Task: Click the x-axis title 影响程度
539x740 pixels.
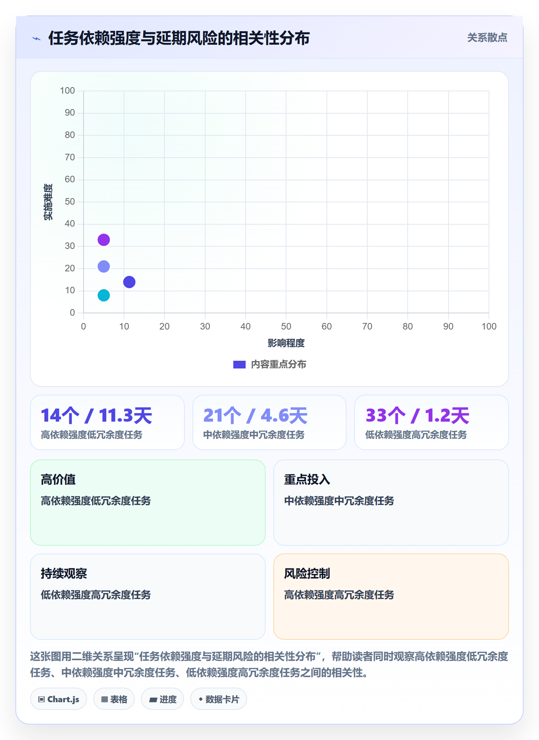Action: (286, 343)
